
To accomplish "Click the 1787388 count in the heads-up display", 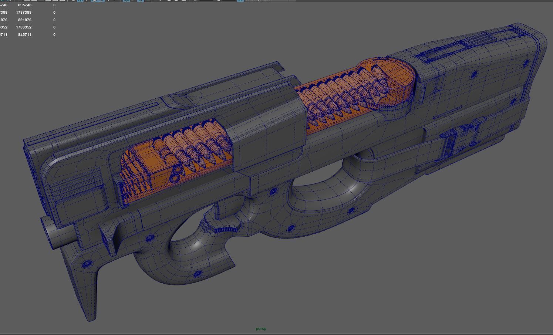I will point(24,13).
